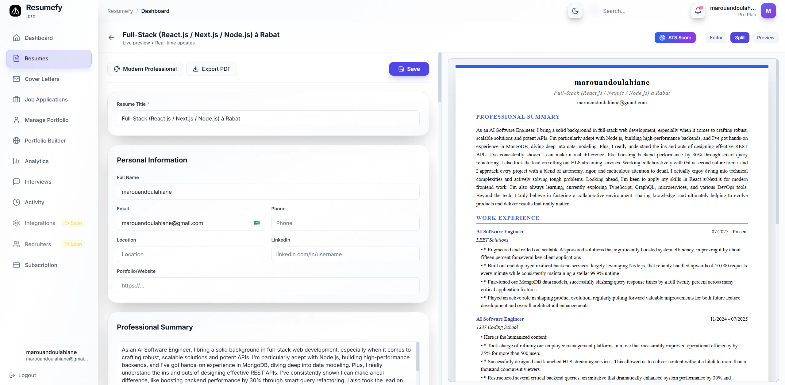Export the resume as PDF
This screenshot has width=785, height=385.
211,69
